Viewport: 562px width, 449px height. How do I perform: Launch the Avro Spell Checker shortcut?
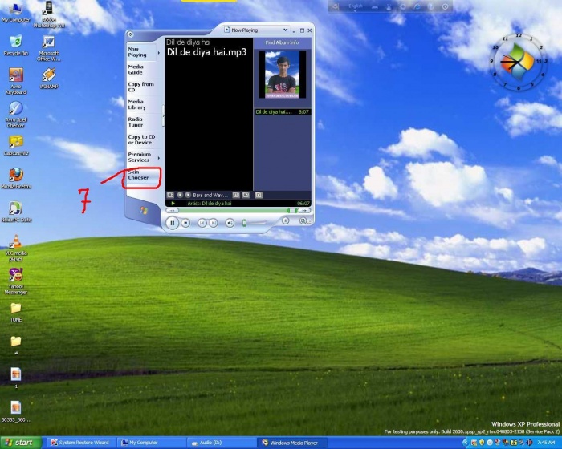(16, 114)
